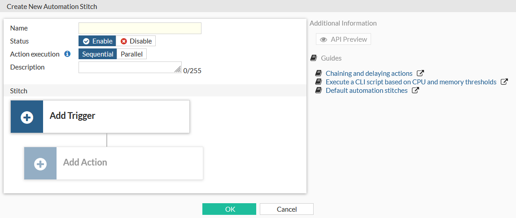Screen dimensions: 516x218
Task: Click external link icon beside Default automation stitches
Action: coord(415,90)
